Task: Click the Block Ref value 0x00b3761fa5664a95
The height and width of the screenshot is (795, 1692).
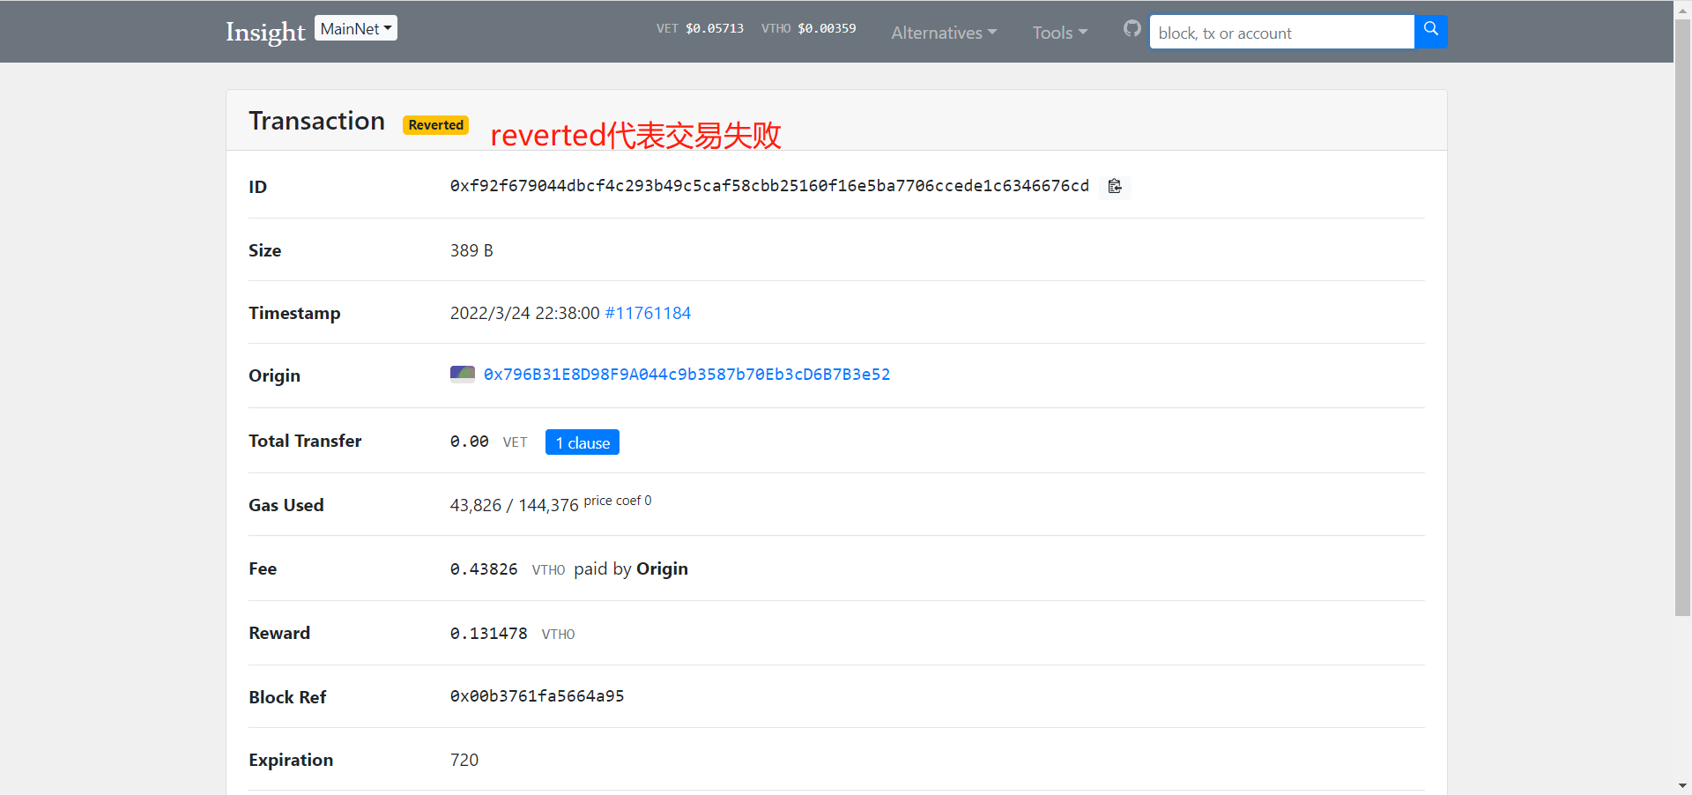Action: 537,696
